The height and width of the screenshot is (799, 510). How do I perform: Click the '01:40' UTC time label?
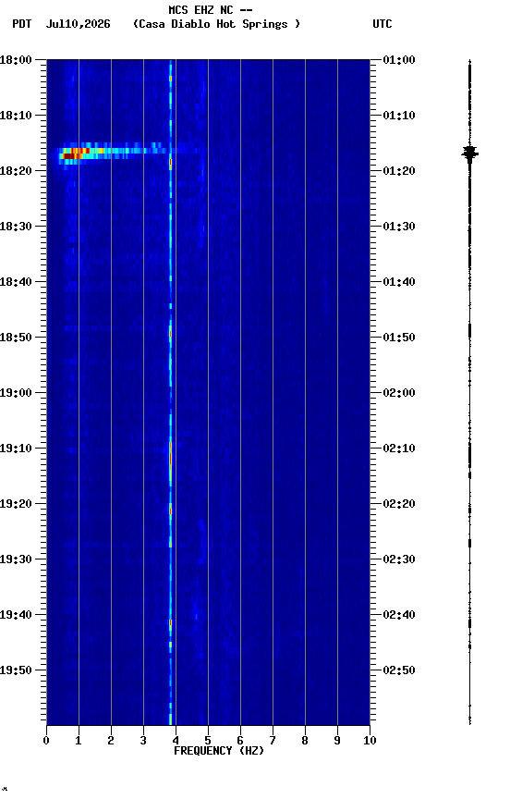point(399,282)
